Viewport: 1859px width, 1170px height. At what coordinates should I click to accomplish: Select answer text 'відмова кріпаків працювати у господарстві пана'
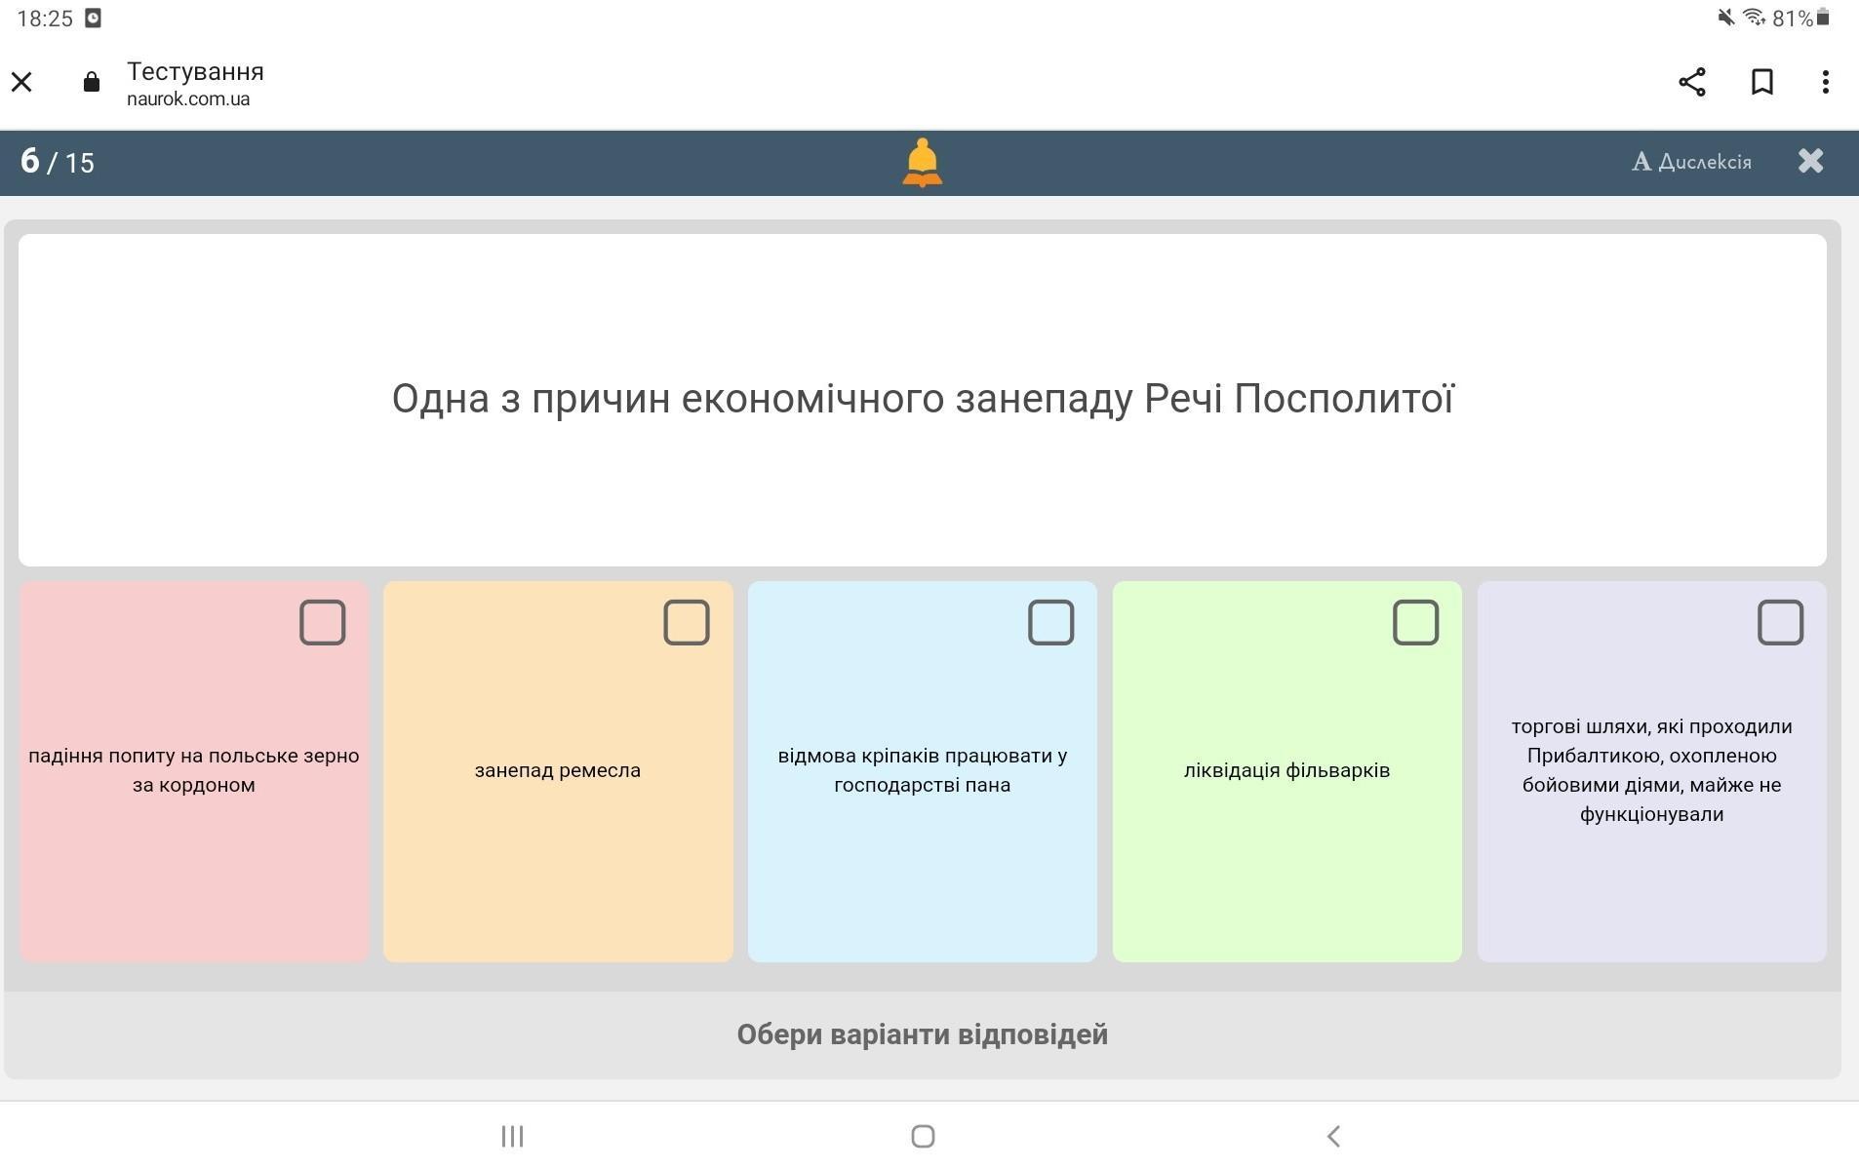(x=923, y=770)
